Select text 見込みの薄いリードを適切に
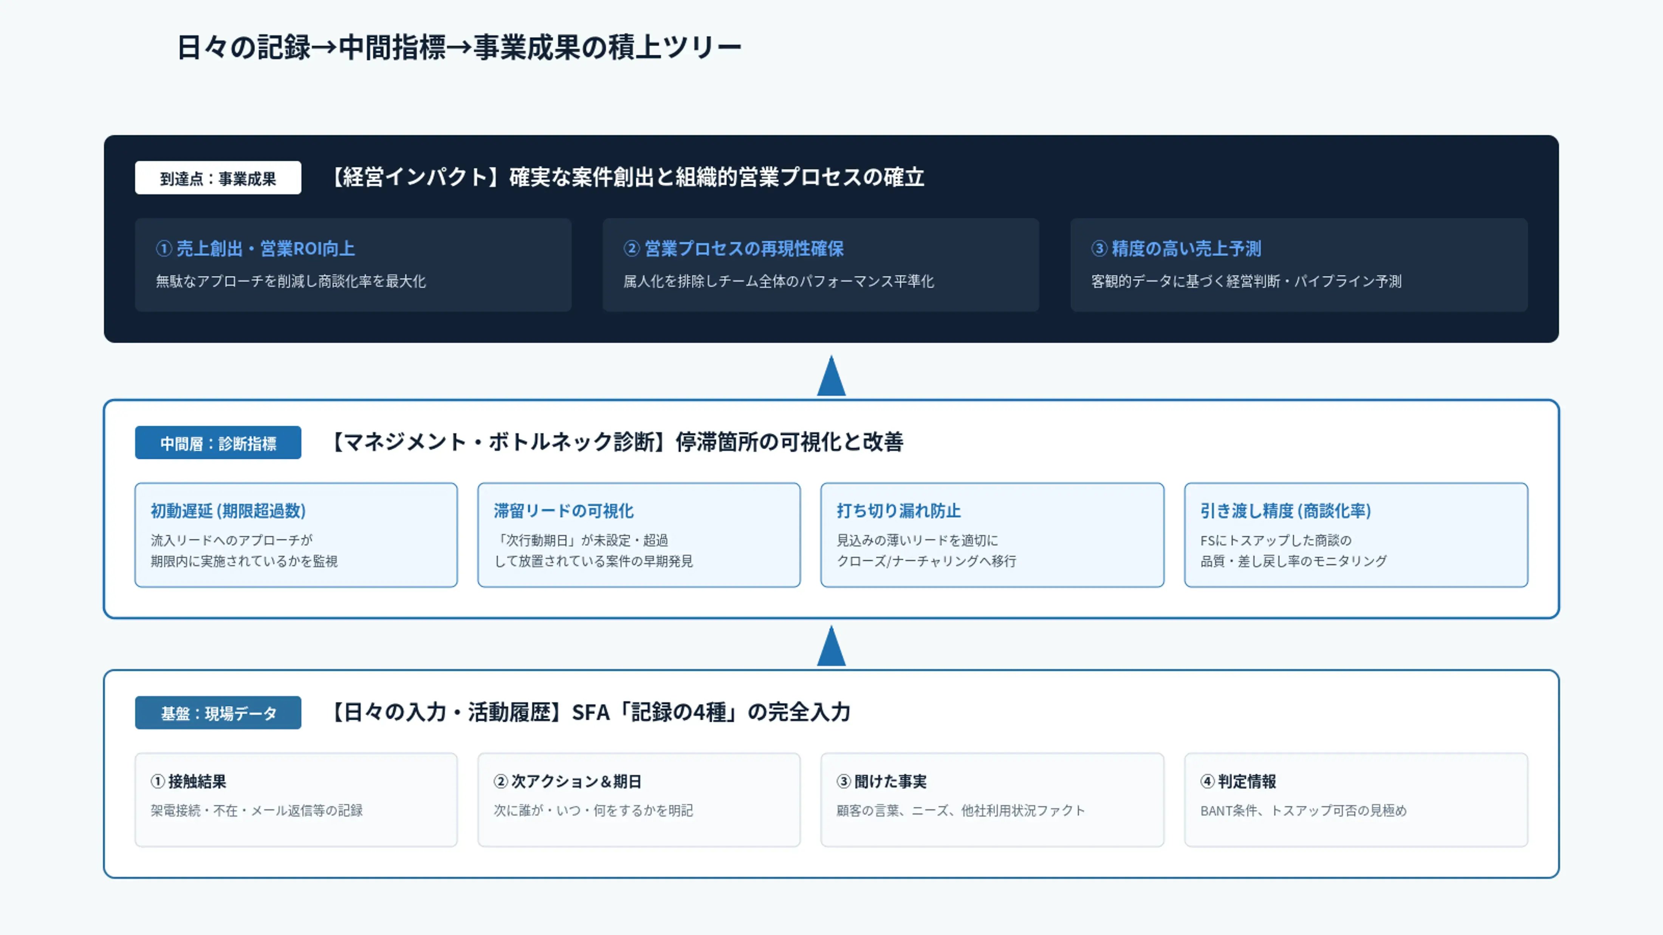1663x935 pixels. [x=917, y=540]
